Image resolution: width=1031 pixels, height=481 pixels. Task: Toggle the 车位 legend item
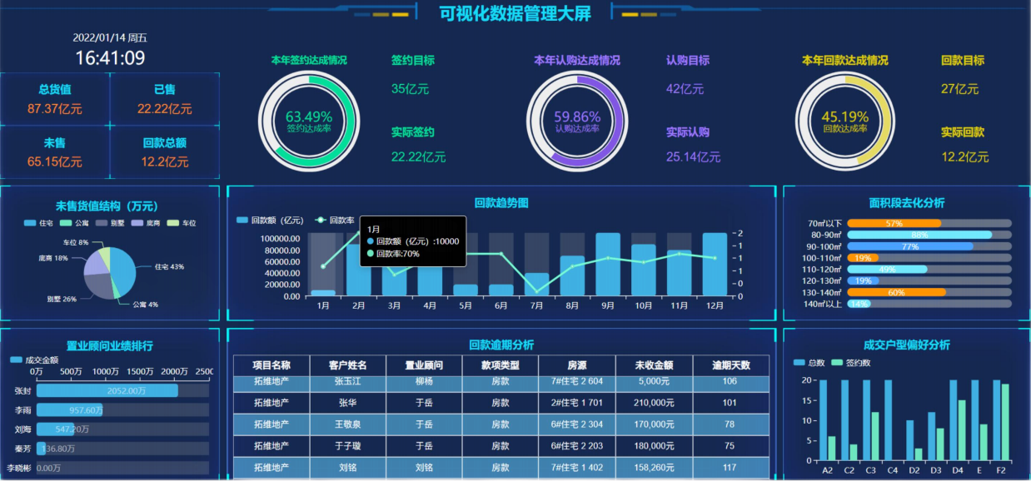point(182,223)
